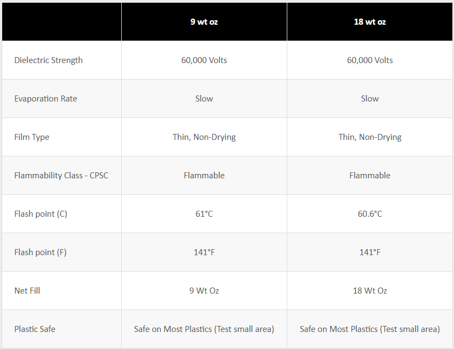
Task: Click 60,000 Volts under 18 wt oz
Action: click(x=370, y=60)
